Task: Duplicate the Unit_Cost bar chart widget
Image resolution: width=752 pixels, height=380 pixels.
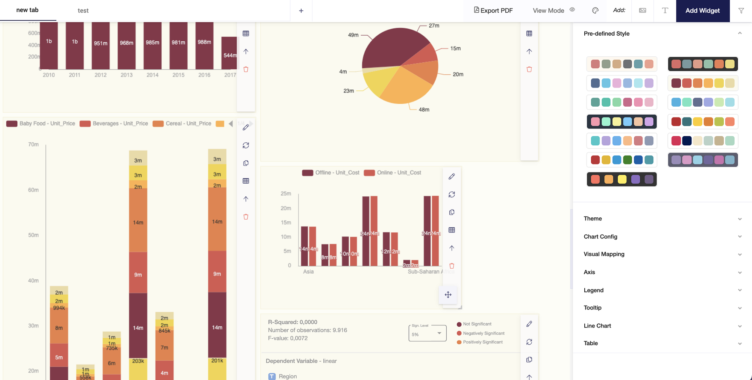Action: click(452, 212)
